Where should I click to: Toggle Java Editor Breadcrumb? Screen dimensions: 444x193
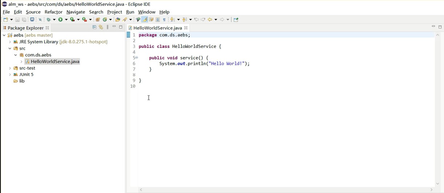[x=138, y=20]
